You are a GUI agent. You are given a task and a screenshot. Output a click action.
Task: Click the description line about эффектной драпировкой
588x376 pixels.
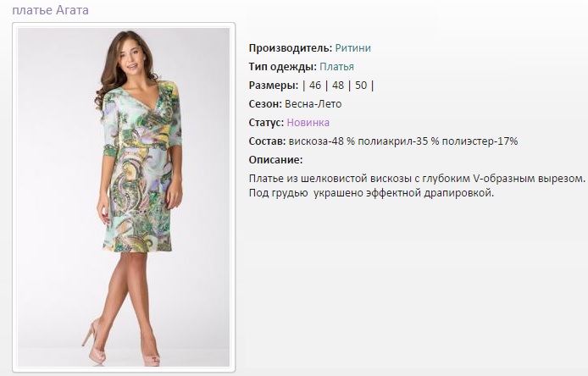[372, 193]
